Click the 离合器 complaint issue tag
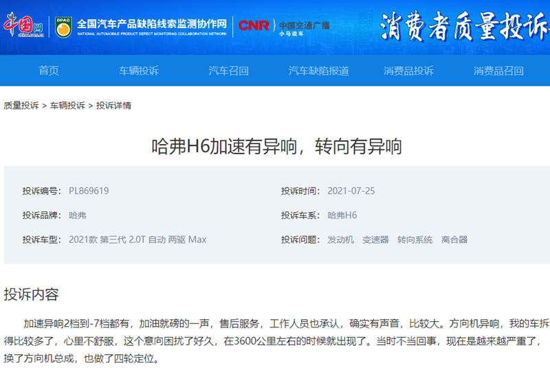Viewport: 550px width, 370px height. pos(454,240)
